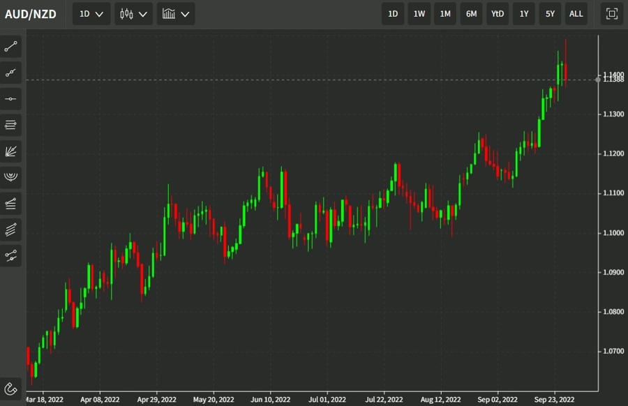Screen dimensions: 628x406
Task: Select the extended line drawing tool
Action: (10, 255)
